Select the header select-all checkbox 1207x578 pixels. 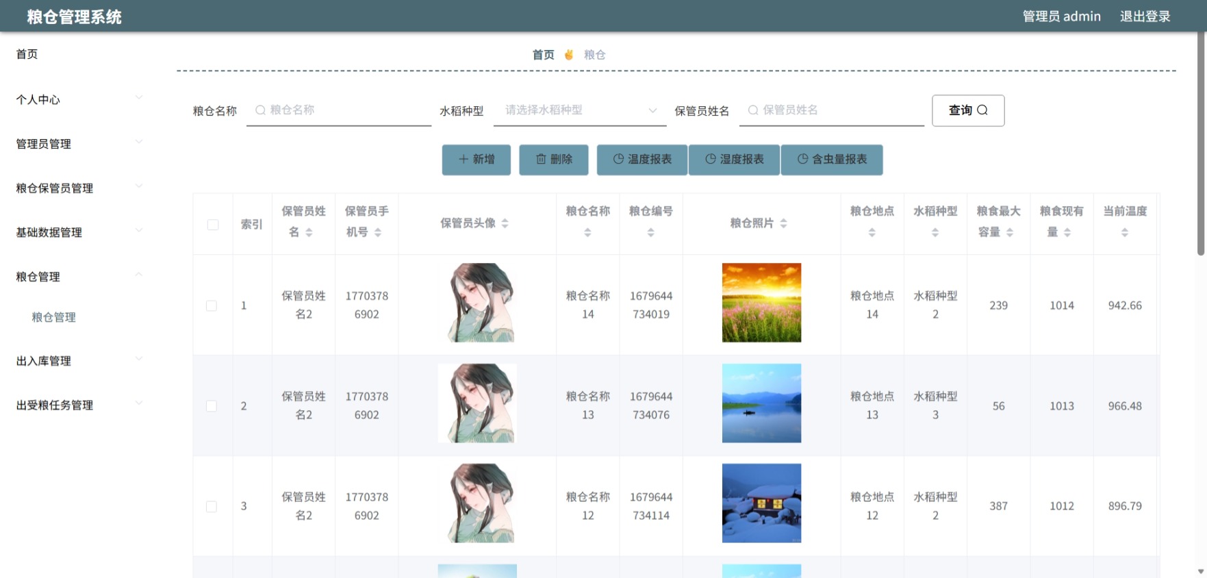(x=213, y=225)
